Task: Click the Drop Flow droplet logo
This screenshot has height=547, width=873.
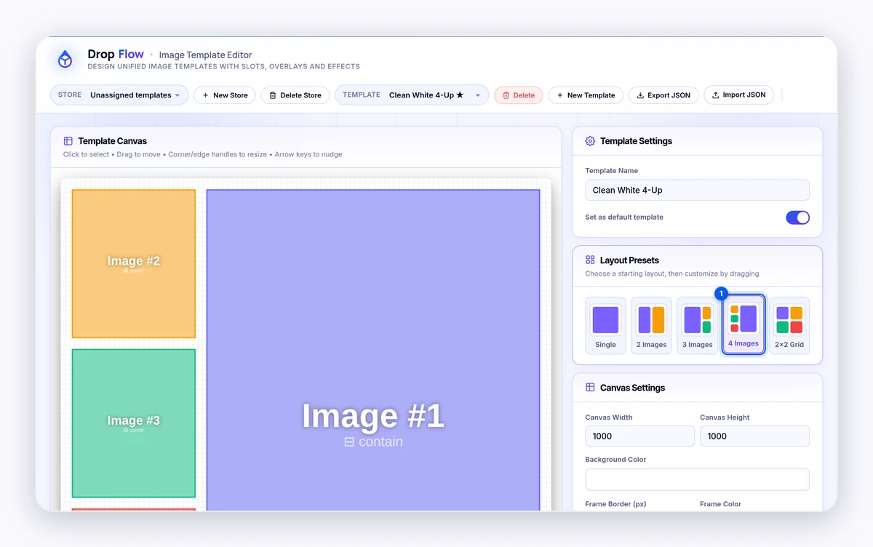Action: coord(65,60)
